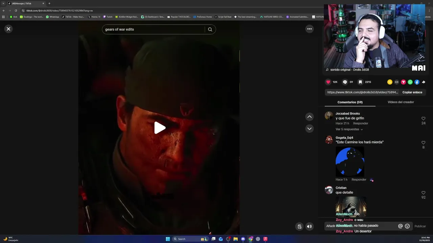Open the weather widget showing Despejado
Image resolution: width=433 pixels, height=243 pixels.
click(10, 239)
